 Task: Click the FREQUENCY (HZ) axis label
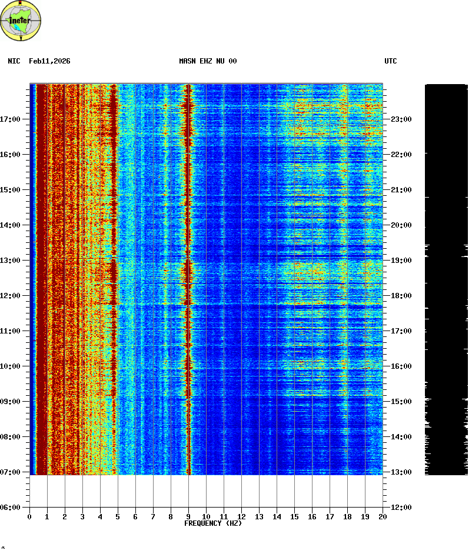213,523
